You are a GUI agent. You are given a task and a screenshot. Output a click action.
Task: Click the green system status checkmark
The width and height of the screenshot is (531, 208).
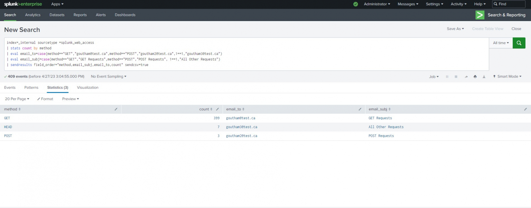pos(355,4)
